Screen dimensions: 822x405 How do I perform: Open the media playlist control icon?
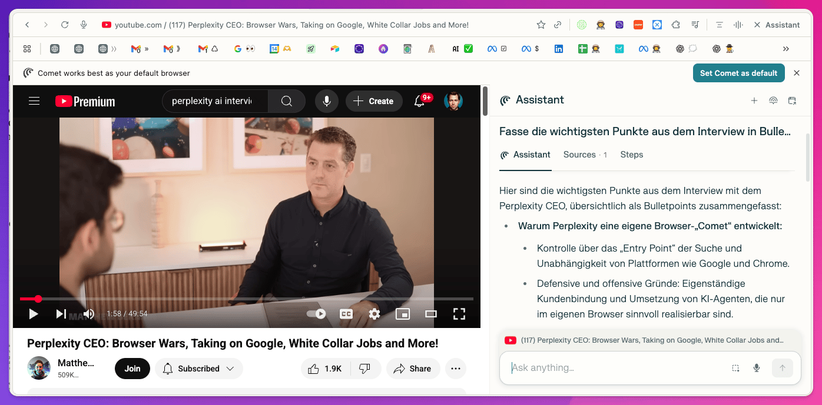click(695, 25)
